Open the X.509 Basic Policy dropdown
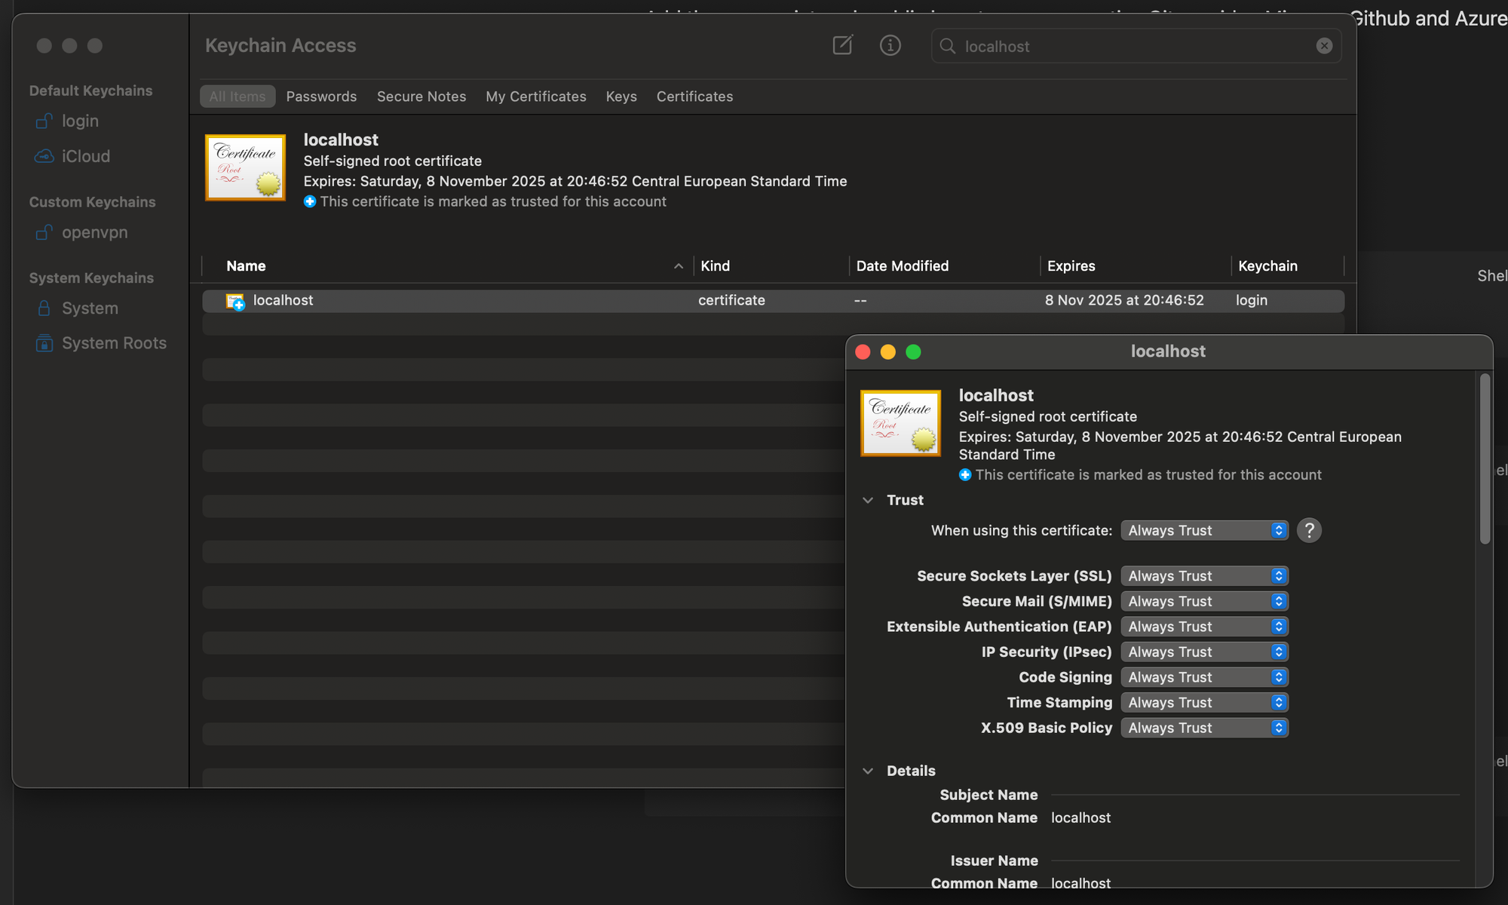Screen dimensions: 1508x905 [x=1204, y=728]
